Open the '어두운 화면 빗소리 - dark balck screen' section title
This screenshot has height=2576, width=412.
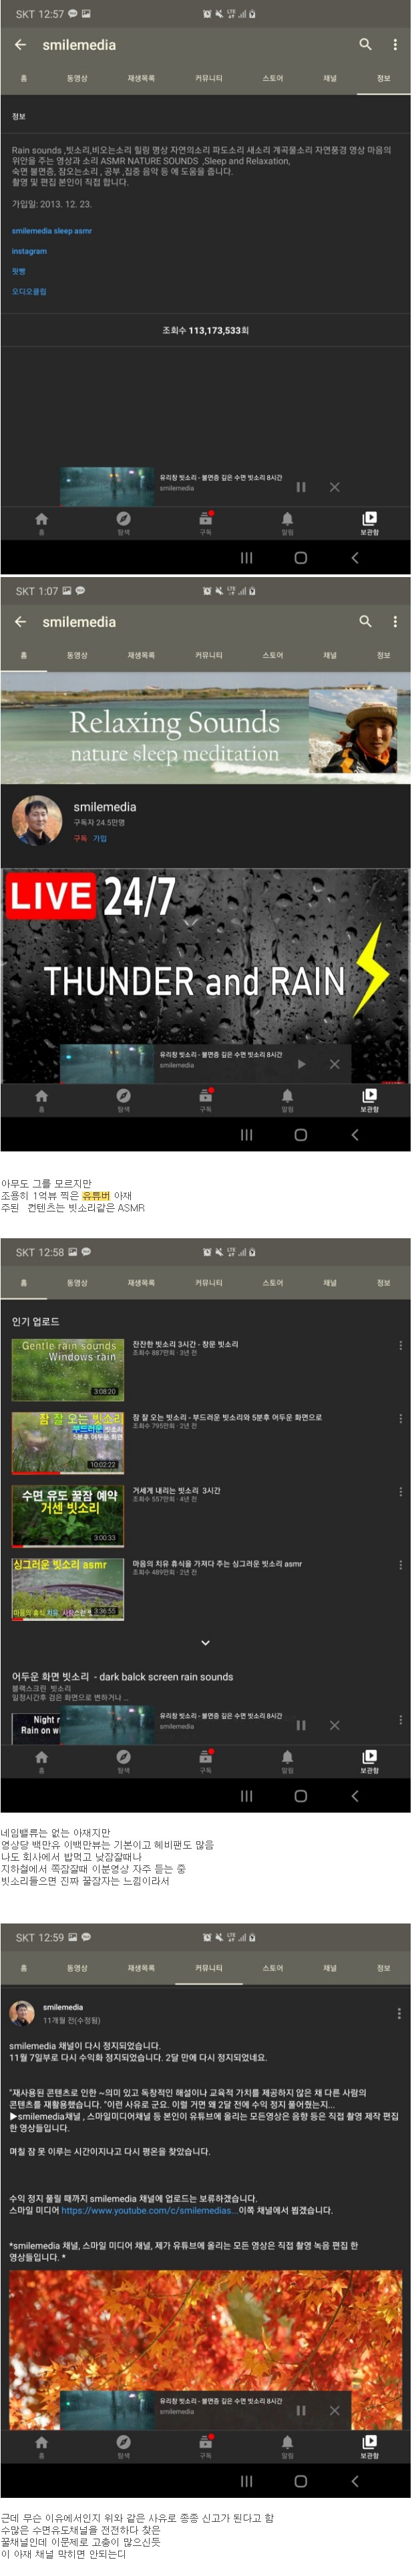(x=122, y=1677)
